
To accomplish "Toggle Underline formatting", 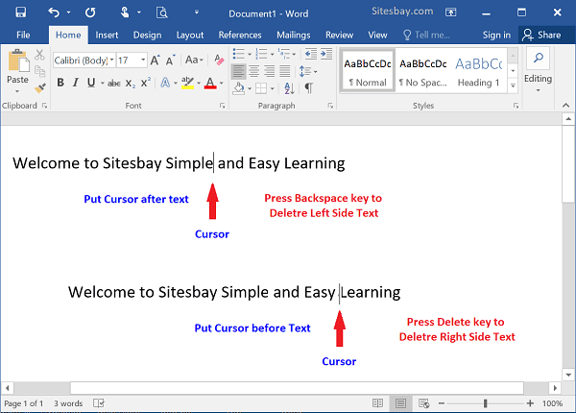I will (x=91, y=83).
